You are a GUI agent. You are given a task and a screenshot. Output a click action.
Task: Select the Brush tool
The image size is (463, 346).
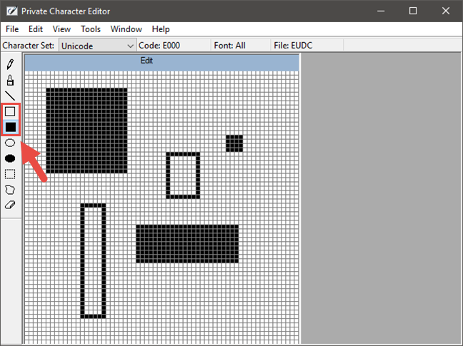10,80
